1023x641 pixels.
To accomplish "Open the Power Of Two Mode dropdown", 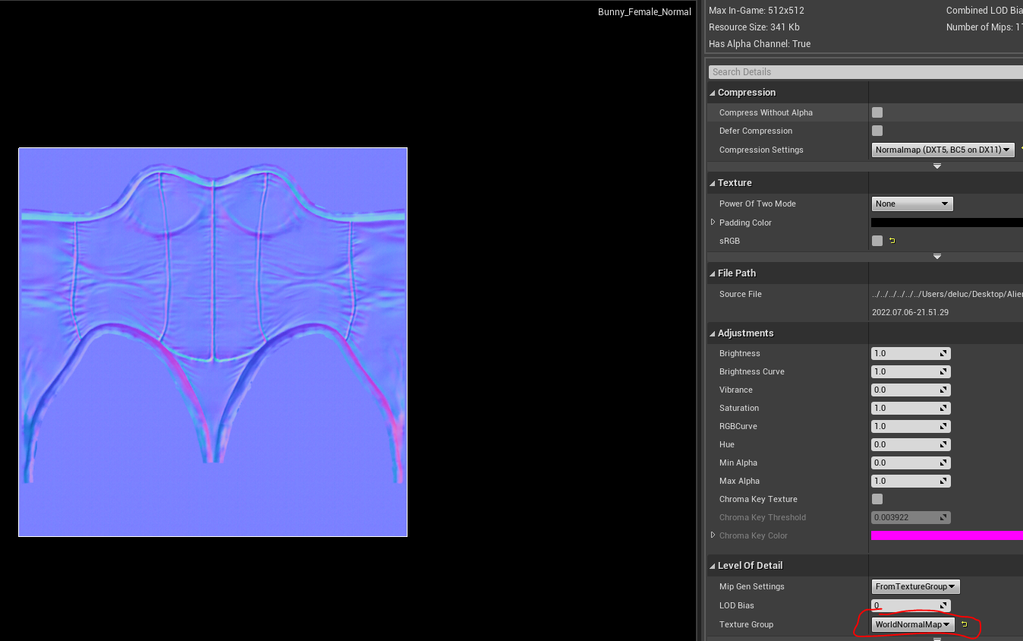I will [x=911, y=204].
